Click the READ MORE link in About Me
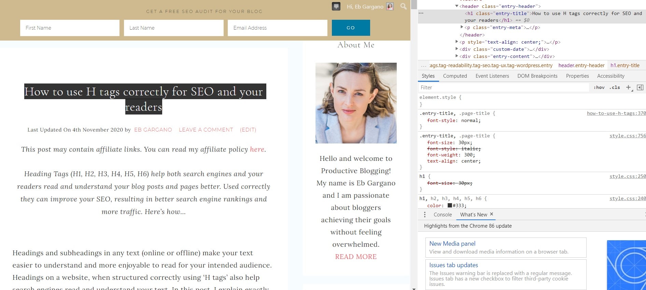 coord(356,257)
